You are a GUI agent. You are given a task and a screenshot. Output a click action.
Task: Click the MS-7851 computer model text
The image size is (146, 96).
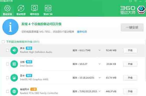[45, 32]
